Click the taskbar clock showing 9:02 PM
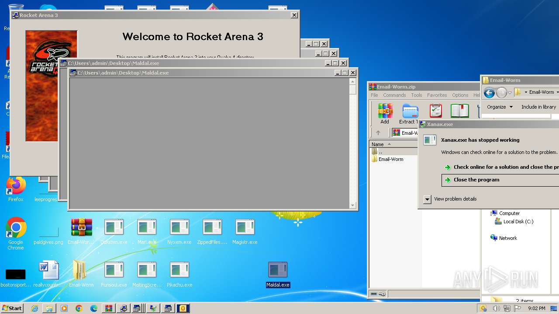 pos(536,308)
